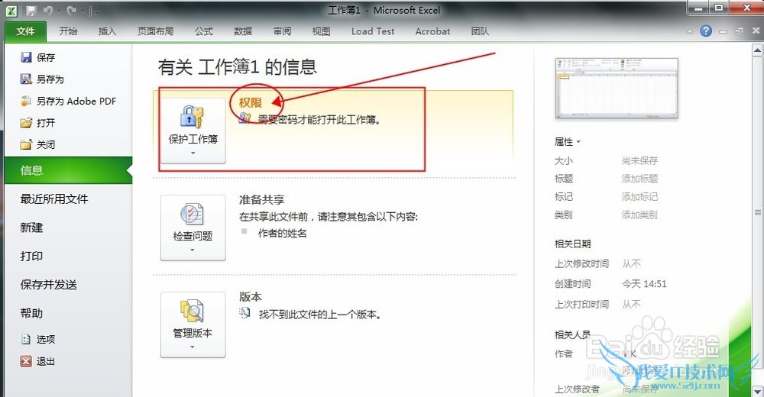The image size is (764, 397).
Task: Open the 文件 tab
Action: tap(25, 31)
